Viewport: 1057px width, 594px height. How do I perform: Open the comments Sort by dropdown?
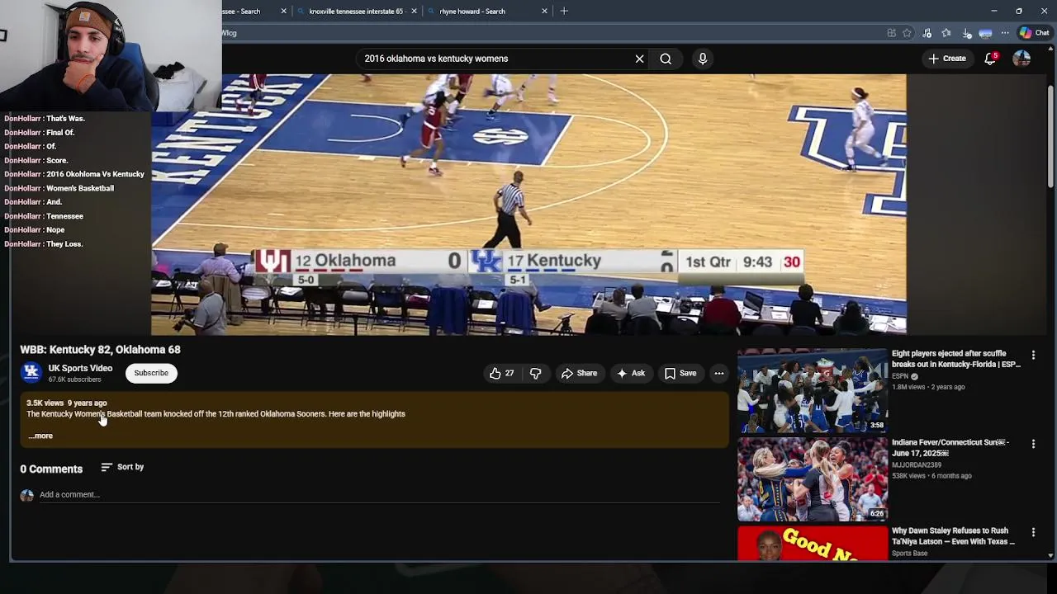coord(122,467)
